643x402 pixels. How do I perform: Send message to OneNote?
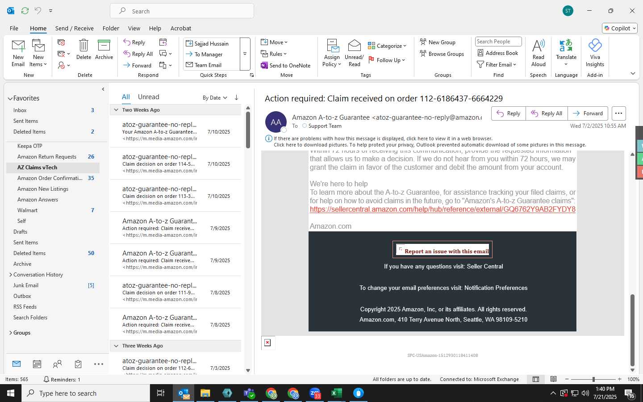pyautogui.click(x=286, y=65)
